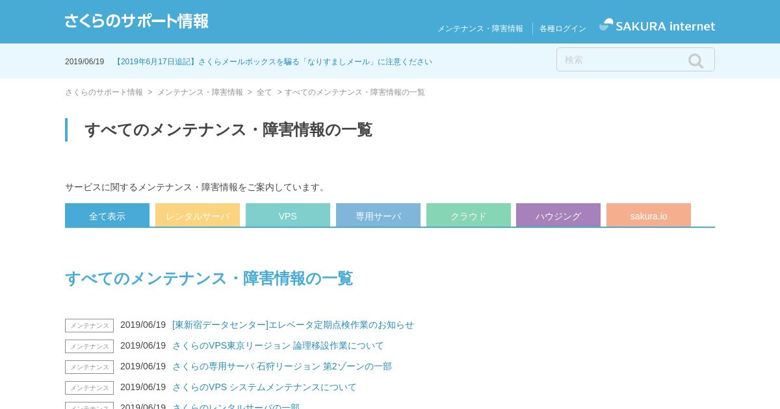Screen dimensions: 780x409
Task: Click メンテナンス tag beside 石狩リージョン
Action: point(89,367)
